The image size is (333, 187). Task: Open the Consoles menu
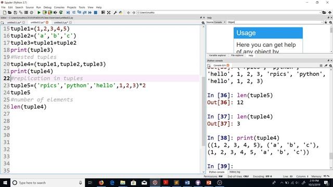pos(59,7)
